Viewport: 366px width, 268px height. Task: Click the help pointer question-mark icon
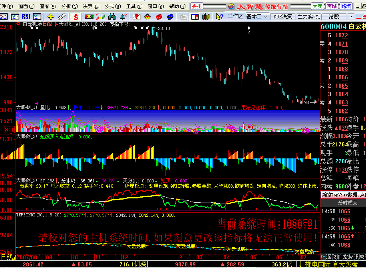click(219, 16)
